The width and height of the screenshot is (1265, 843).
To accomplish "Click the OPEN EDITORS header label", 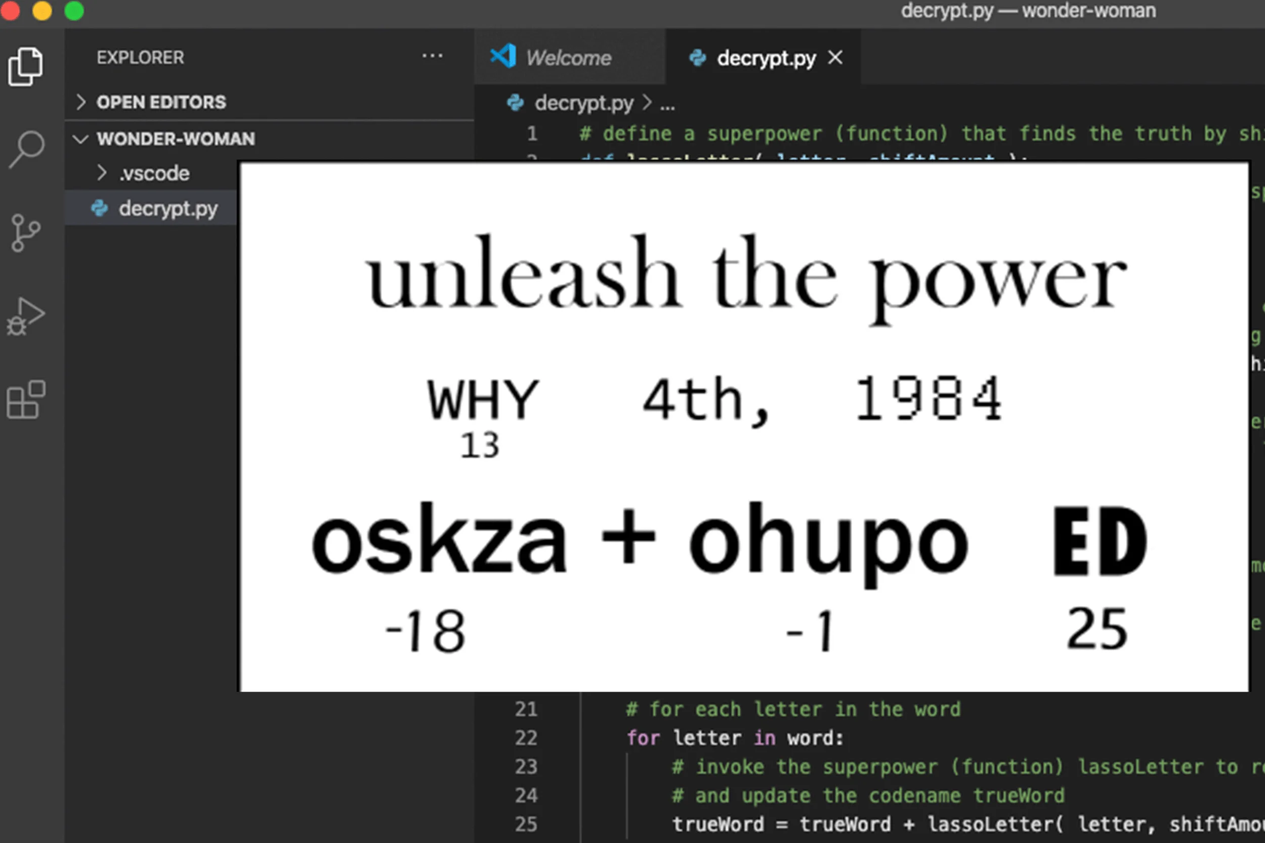I will pos(161,102).
